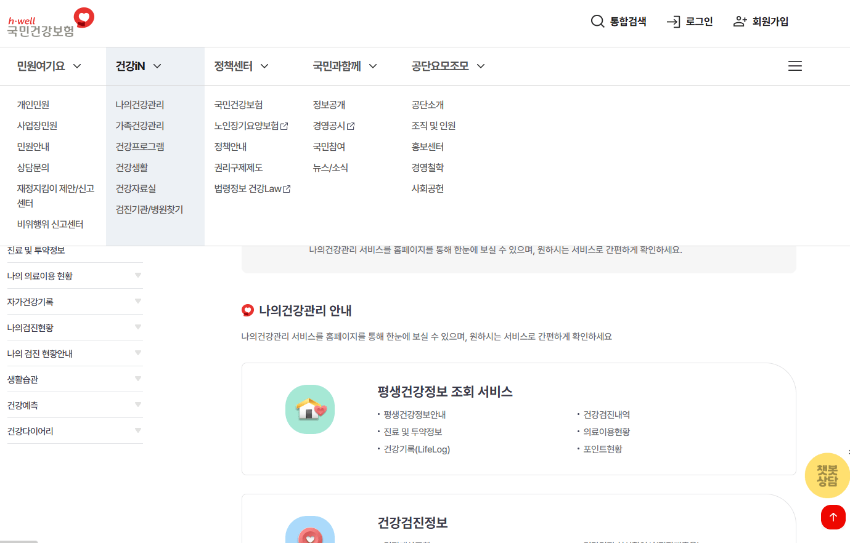Expand 나의 의료이용 현황 in the sidebar
Screen dimensions: 850x543
tap(138, 276)
